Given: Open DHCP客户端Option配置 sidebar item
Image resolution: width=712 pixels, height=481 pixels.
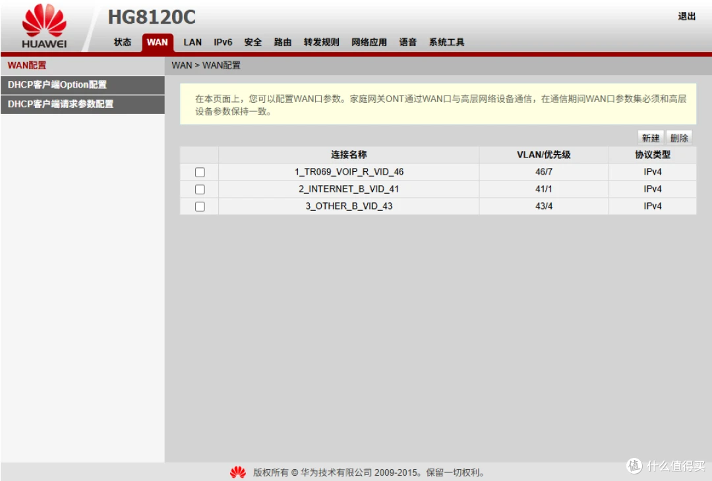Looking at the screenshot, I should pos(82,85).
